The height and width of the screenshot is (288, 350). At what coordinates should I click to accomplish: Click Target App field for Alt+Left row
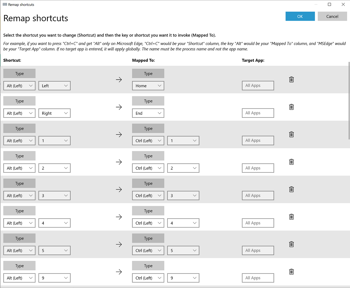(x=258, y=85)
